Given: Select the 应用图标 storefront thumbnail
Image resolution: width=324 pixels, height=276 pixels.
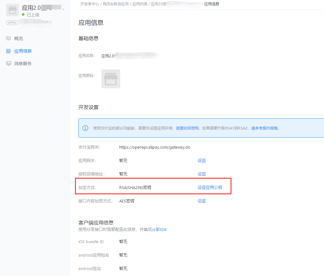Looking at the screenshot, I should coord(110,79).
